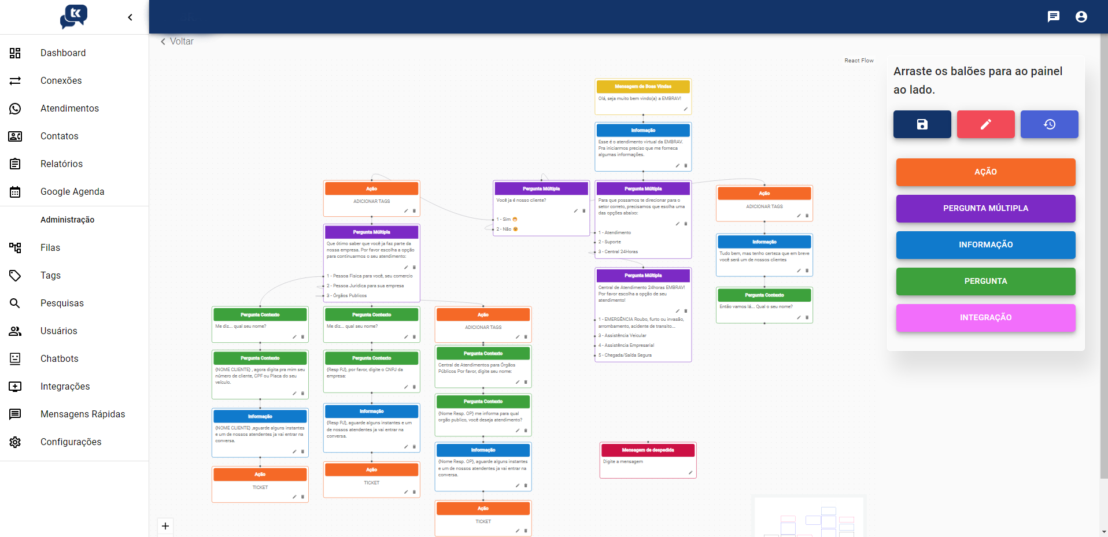Image resolution: width=1108 pixels, height=537 pixels.
Task: Click the edit pencil on Mensagem de despedida node
Action: pos(690,473)
